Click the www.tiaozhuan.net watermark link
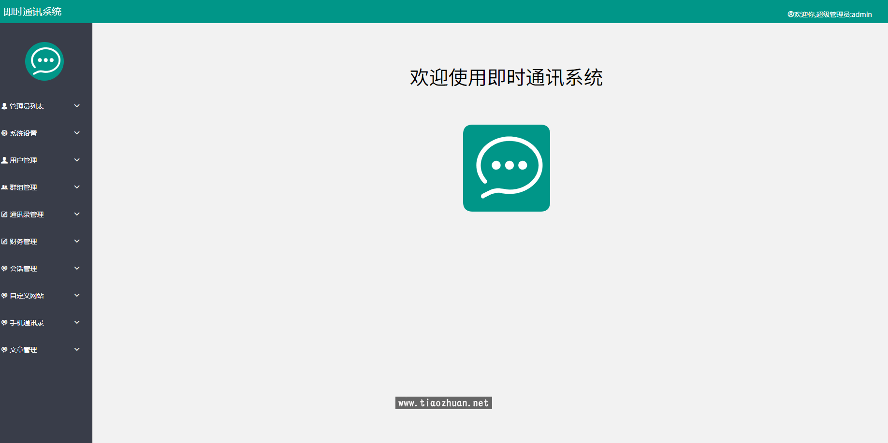This screenshot has width=888, height=443. point(444,403)
